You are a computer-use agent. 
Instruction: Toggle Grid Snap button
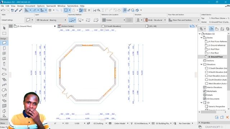tap(50, 10)
